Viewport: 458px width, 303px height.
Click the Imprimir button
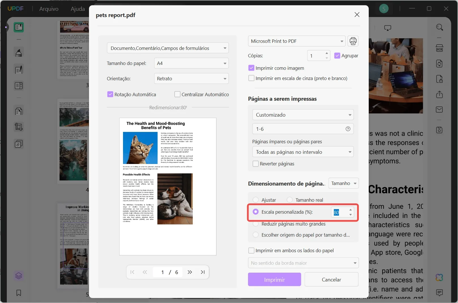click(x=274, y=279)
